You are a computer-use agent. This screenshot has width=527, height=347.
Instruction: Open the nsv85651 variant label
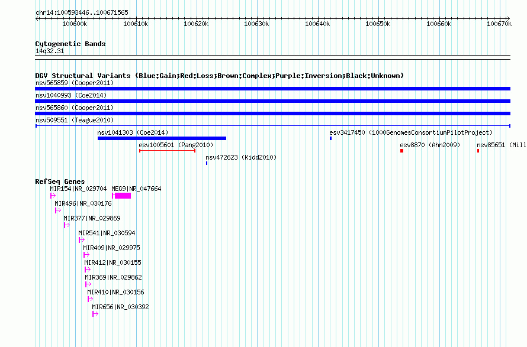pyautogui.click(x=502, y=145)
